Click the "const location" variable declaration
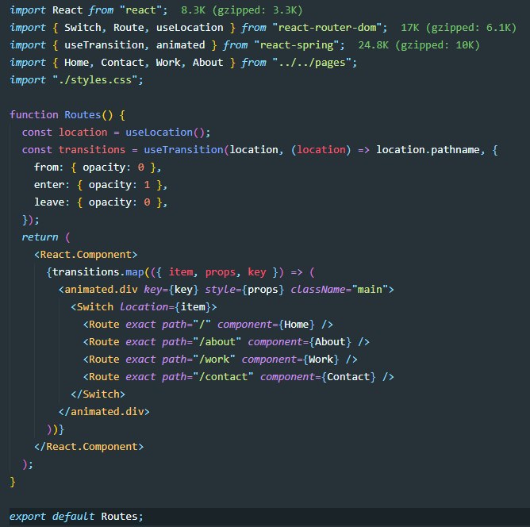The image size is (530, 527). click(x=64, y=133)
